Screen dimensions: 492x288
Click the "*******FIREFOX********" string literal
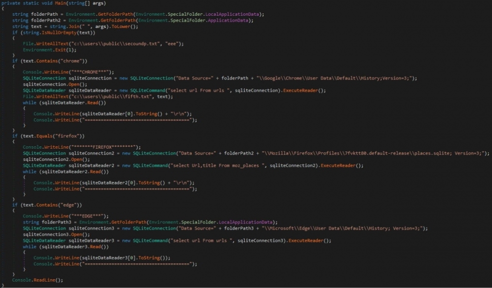pos(105,147)
